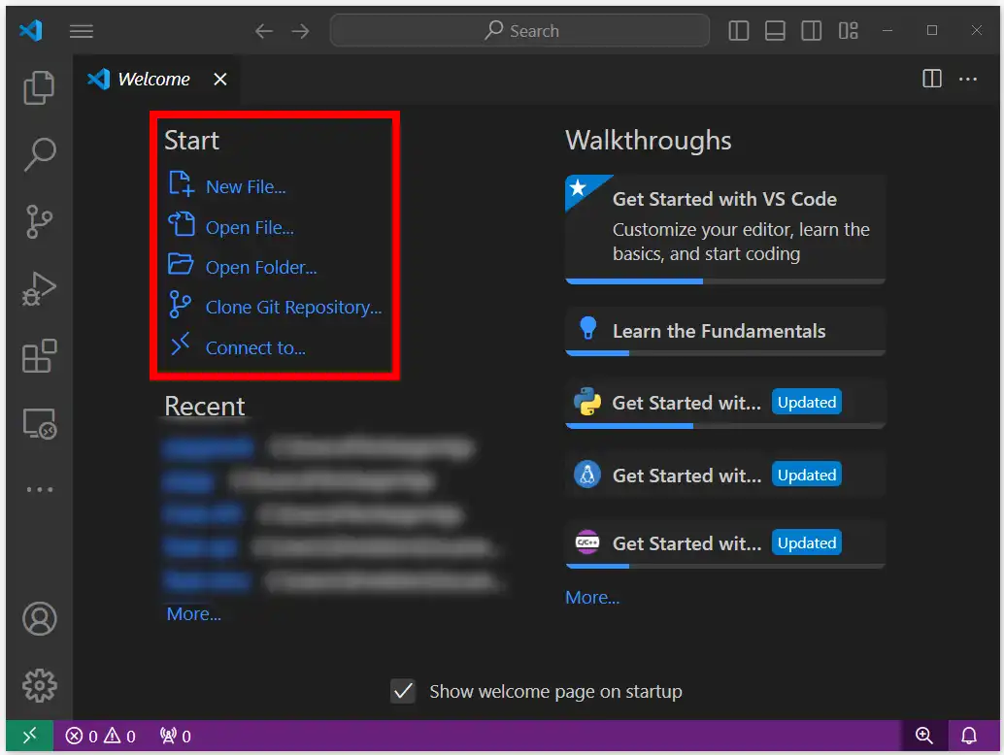The height and width of the screenshot is (755, 1004).
Task: Open Learn the Fundamentals walkthrough
Action: 724,331
